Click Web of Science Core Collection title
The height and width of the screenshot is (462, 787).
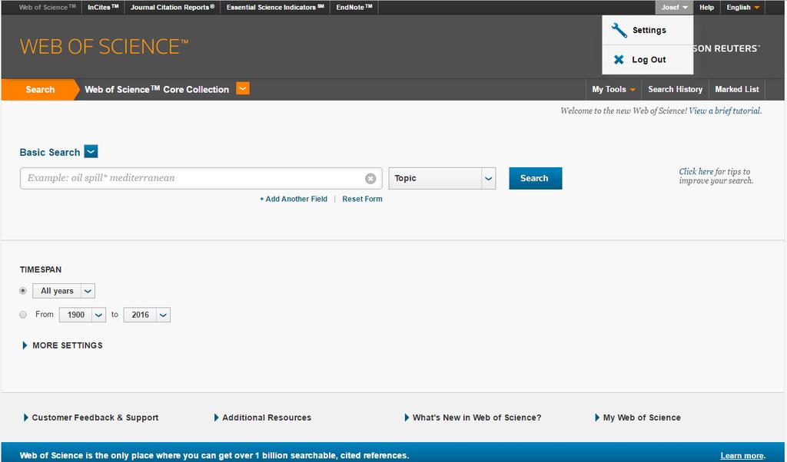click(157, 89)
